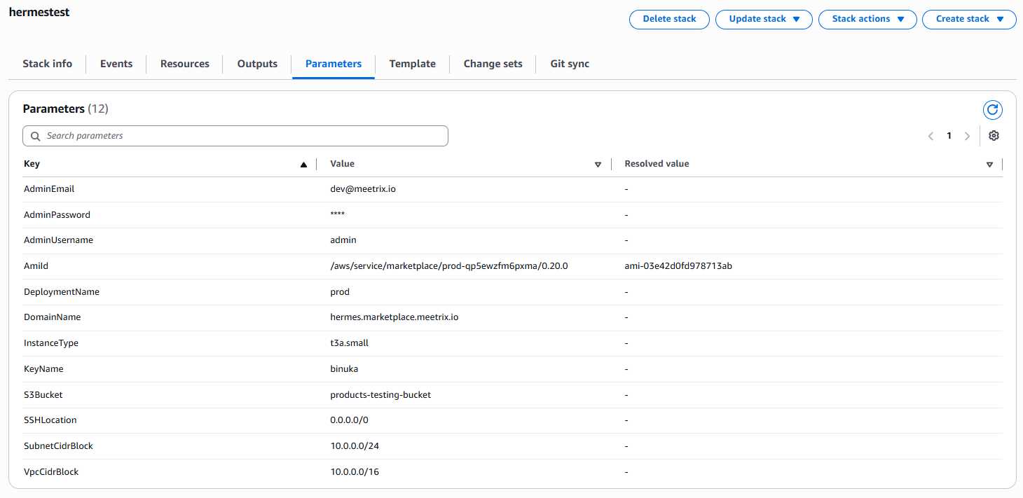Select the SubnetCidrBlock key
Screen dimensions: 1023x498
(x=59, y=446)
